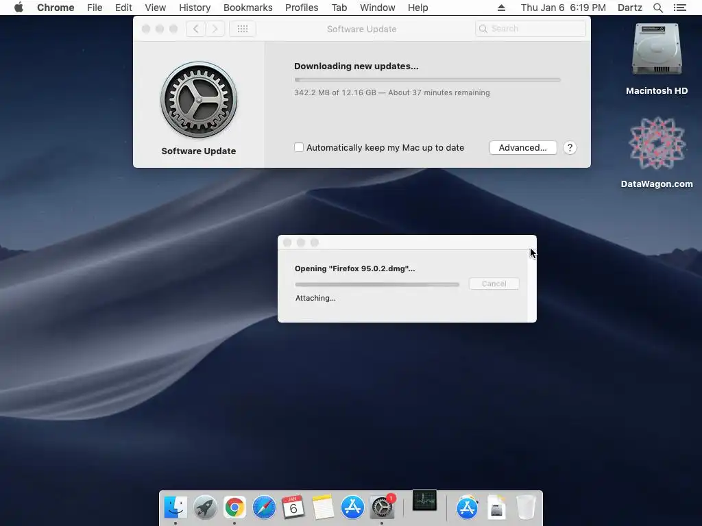Click the Attaching... status text
The height and width of the screenshot is (526, 702).
(315, 298)
